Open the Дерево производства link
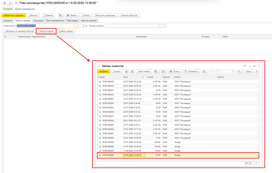This screenshot has height=173, width=272. pos(24,9)
